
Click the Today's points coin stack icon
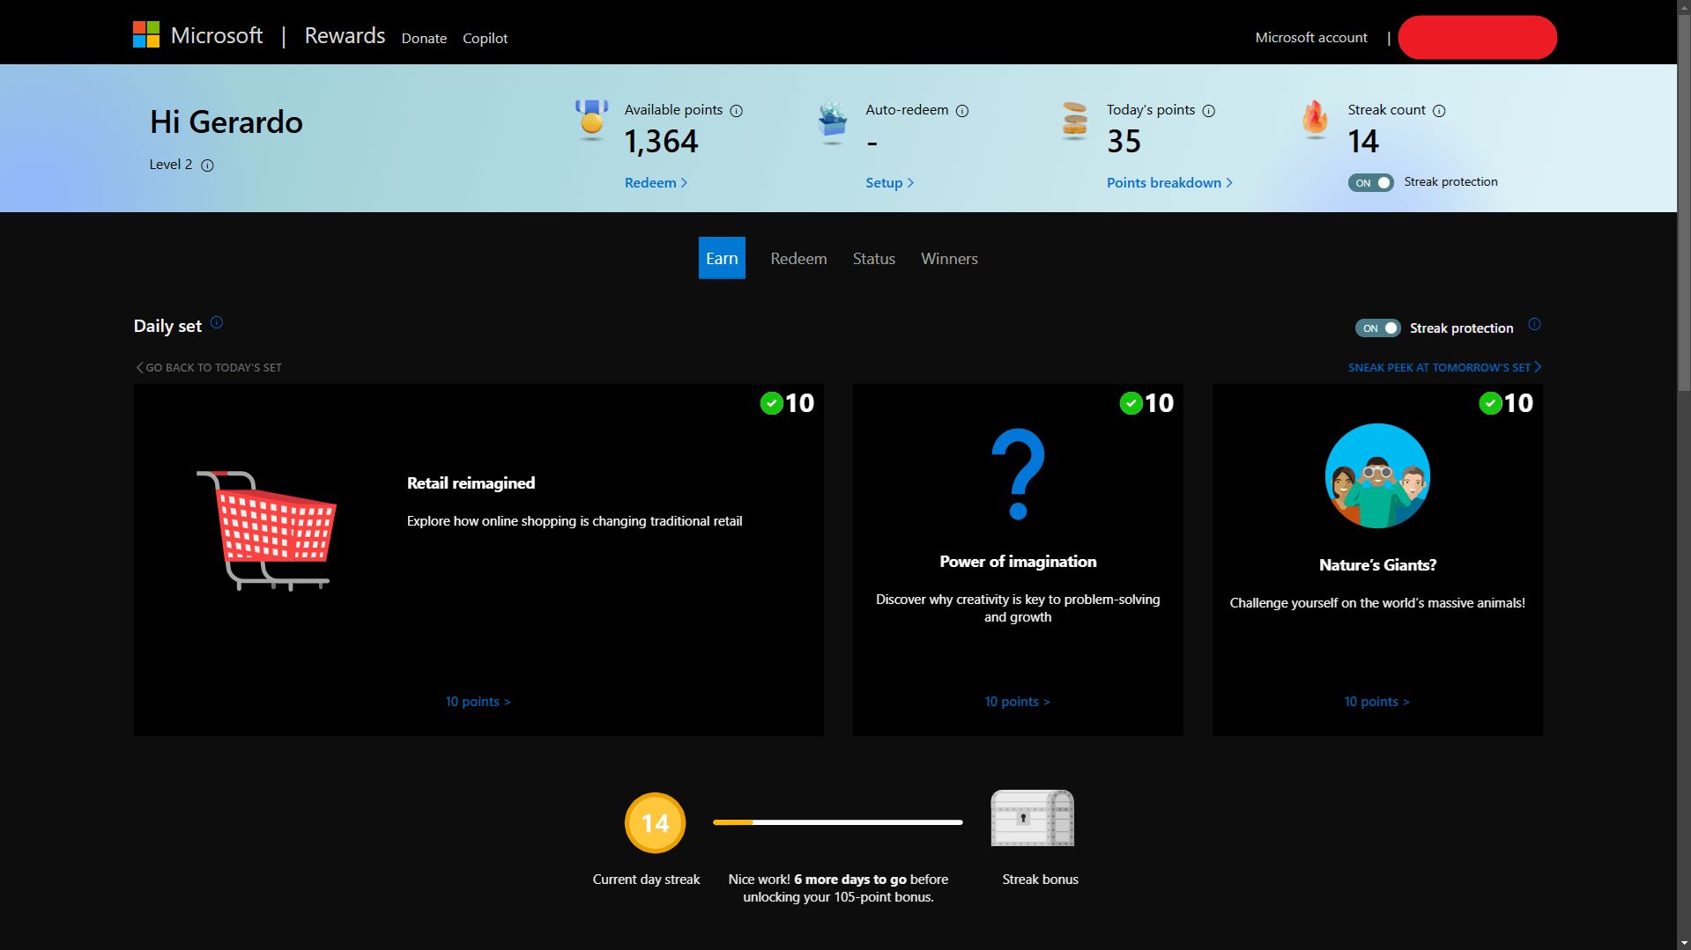pyautogui.click(x=1074, y=121)
